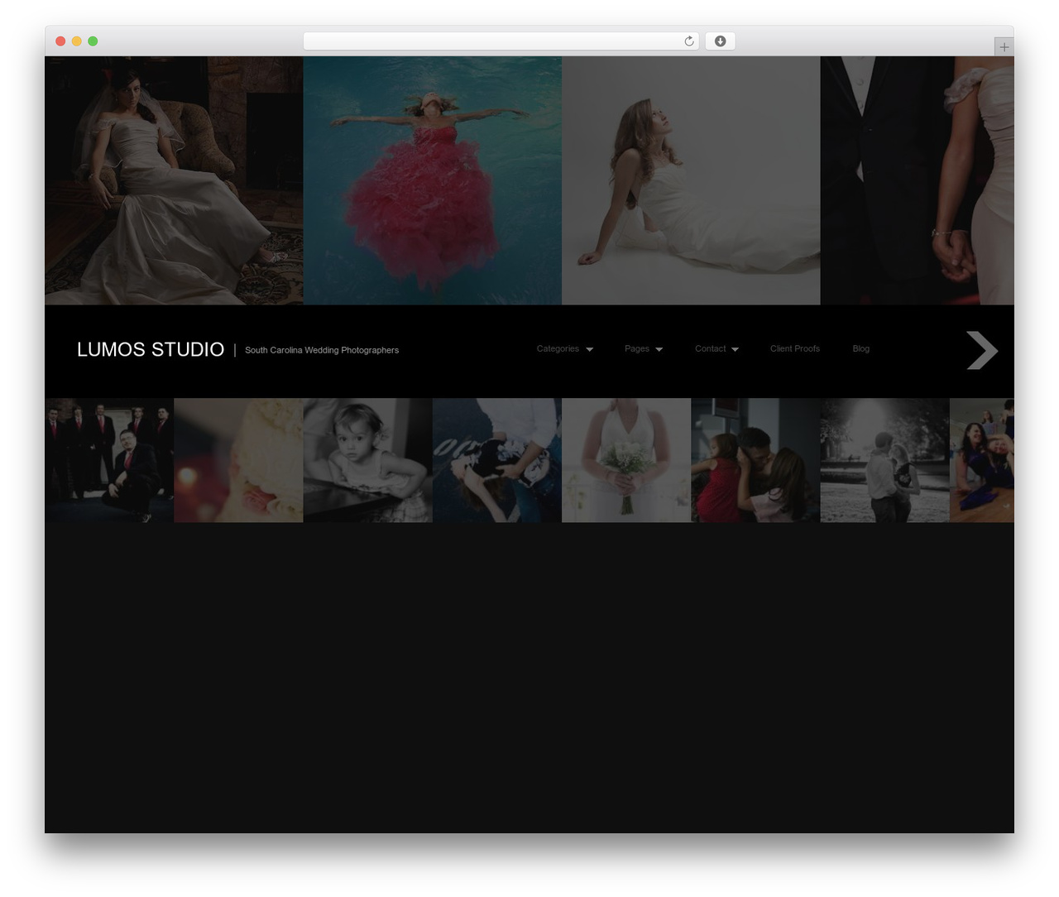Open the bride on white background photo

(691, 180)
